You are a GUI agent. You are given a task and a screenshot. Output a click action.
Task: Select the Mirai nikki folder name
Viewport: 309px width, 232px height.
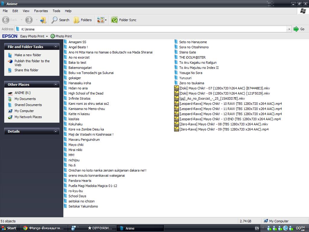tap(75, 150)
